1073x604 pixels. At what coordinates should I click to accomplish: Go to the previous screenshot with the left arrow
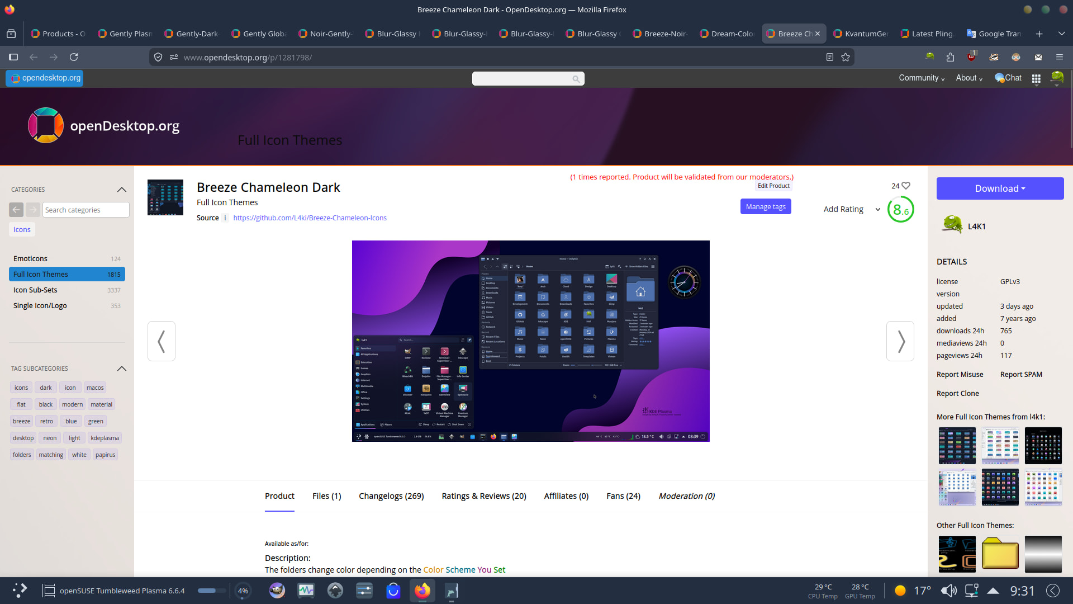point(162,341)
